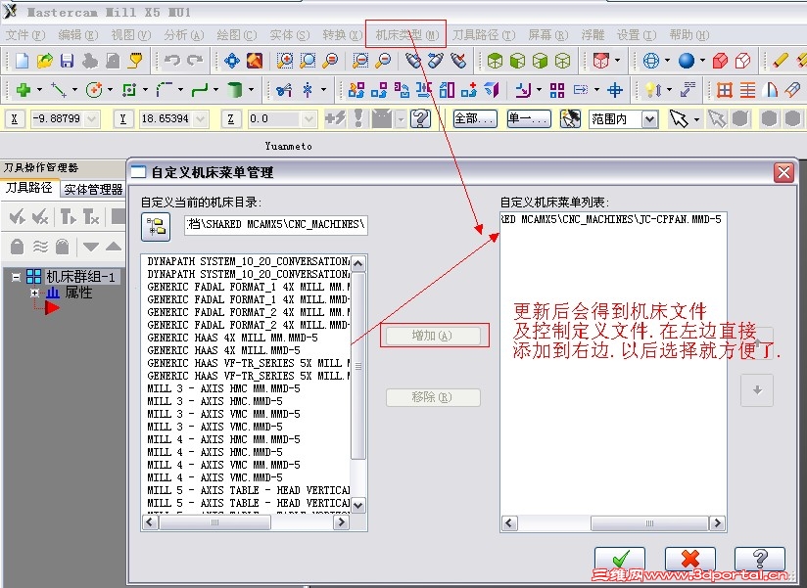Select MILL 3 - AXIS HMC.MMD-5 entry
The height and width of the screenshot is (588, 807).
(x=215, y=401)
